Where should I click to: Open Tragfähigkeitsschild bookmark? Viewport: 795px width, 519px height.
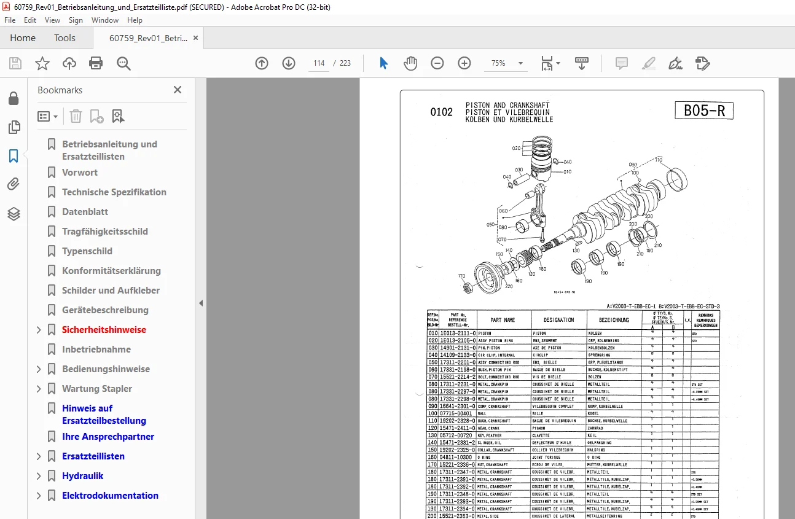105,232
